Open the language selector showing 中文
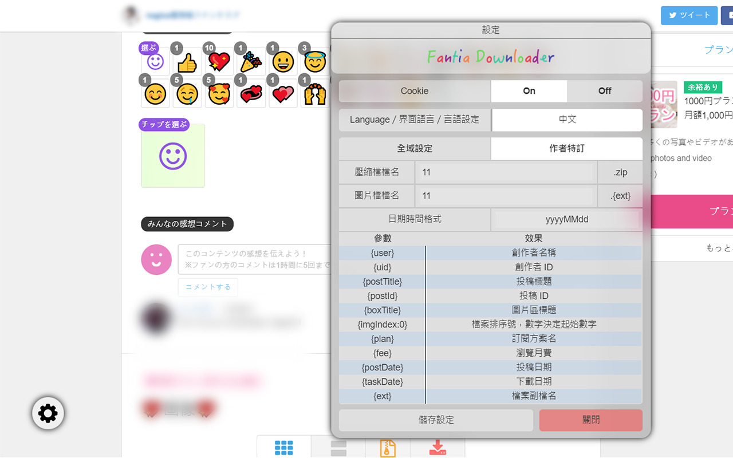Screen dimensions: 733x458 click(567, 120)
